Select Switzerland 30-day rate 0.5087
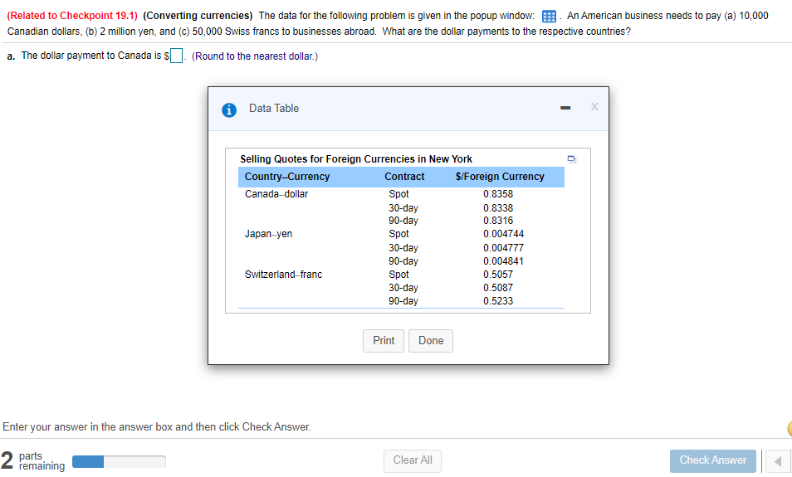 point(498,288)
